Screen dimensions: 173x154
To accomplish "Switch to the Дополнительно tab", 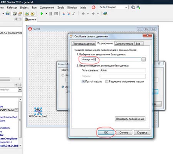I will click(124, 44).
